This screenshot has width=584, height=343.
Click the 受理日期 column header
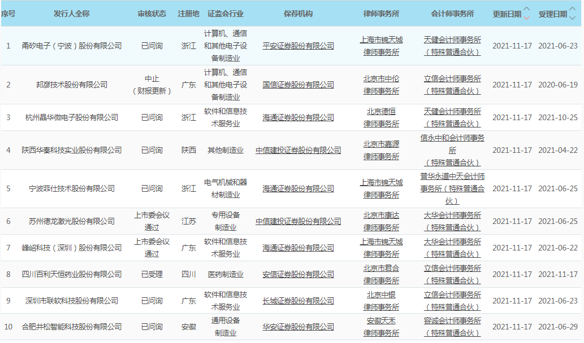552,14
